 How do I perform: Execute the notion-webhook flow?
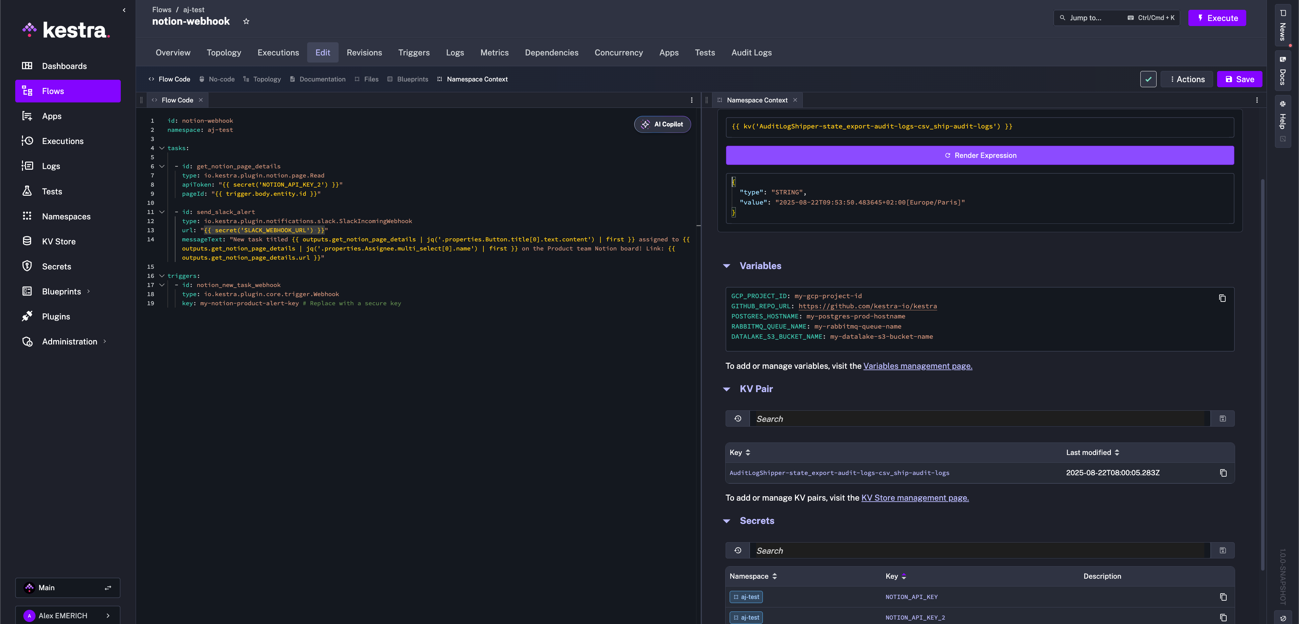coord(1217,18)
